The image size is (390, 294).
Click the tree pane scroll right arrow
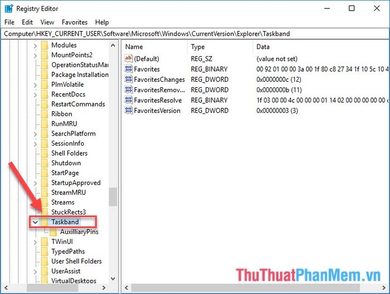point(104,288)
